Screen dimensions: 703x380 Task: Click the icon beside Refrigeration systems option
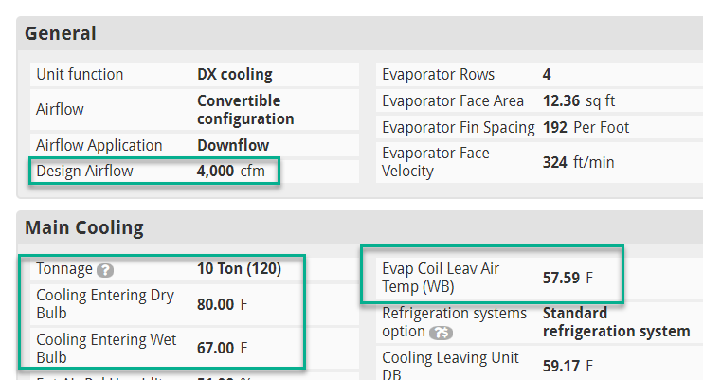pos(442,332)
